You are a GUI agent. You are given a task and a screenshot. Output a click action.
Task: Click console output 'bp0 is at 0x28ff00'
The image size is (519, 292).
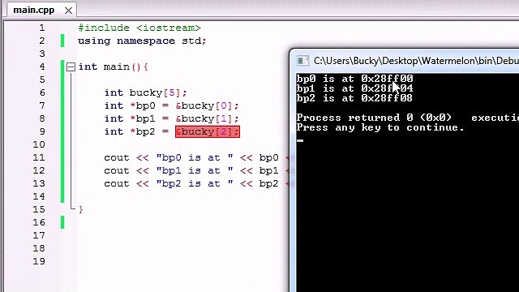tap(354, 79)
